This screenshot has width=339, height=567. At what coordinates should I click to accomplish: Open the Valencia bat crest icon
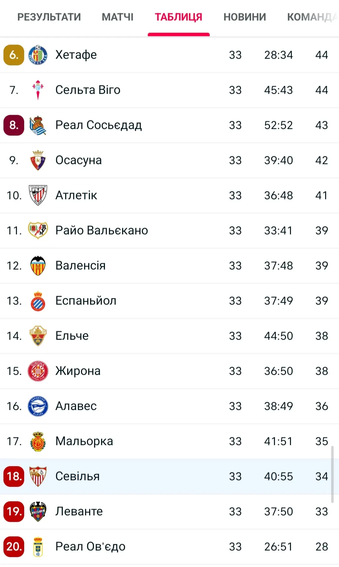(x=38, y=266)
